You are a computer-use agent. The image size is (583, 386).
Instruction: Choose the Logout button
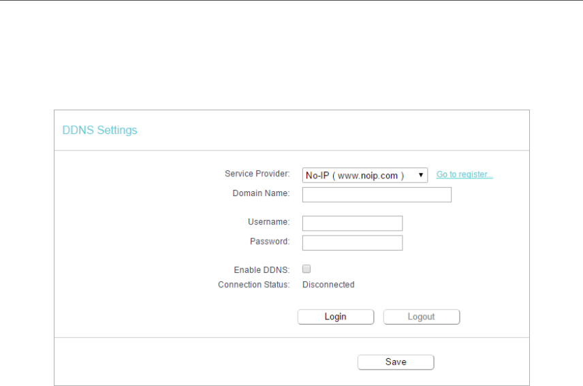(x=422, y=317)
